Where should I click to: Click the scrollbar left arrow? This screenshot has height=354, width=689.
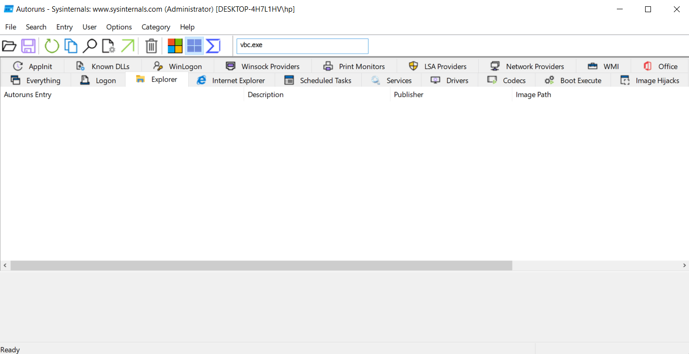click(x=5, y=265)
